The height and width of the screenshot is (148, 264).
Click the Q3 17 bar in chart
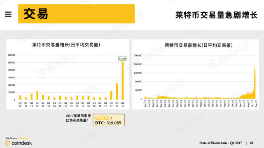tap(117, 91)
